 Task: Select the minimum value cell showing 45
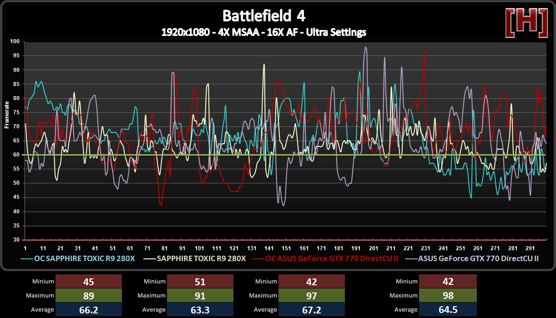[x=89, y=282]
